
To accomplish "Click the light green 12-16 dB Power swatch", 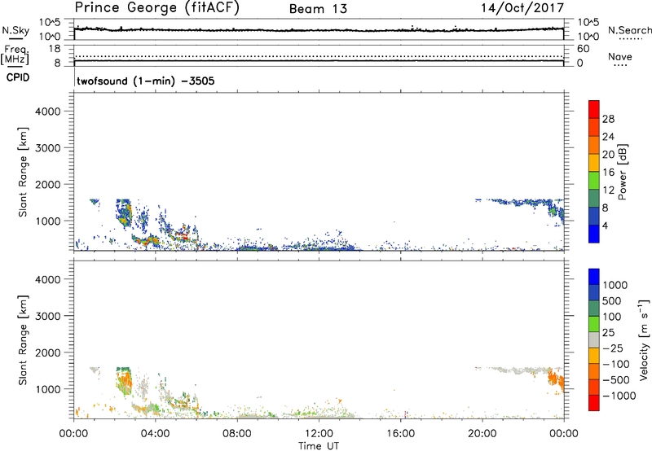I will coord(594,180).
